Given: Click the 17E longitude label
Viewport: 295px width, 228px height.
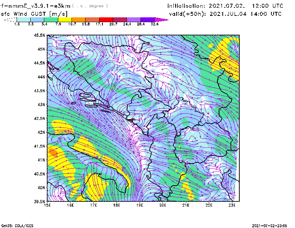Looking at the screenshot, I should pyautogui.click(x=94, y=205).
